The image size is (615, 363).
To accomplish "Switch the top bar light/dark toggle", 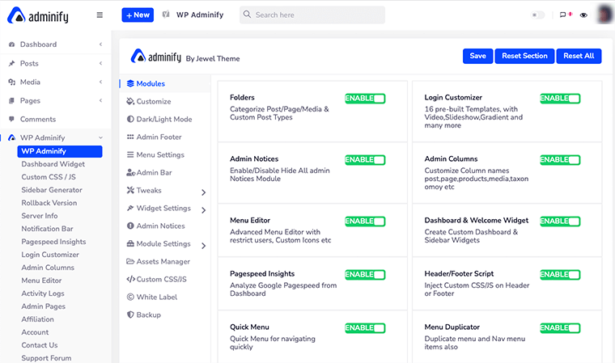I will coord(538,15).
